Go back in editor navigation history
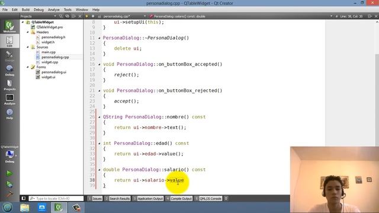The image size is (379, 213). pyautogui.click(x=87, y=16)
